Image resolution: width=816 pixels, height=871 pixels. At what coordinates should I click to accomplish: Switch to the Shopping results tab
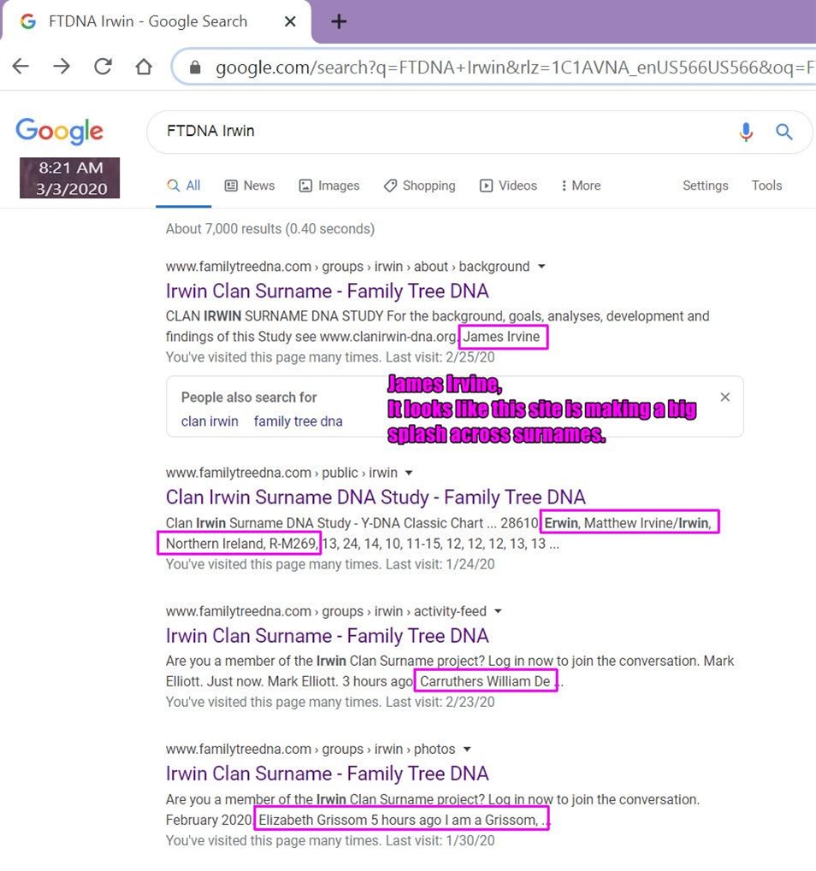(x=420, y=185)
